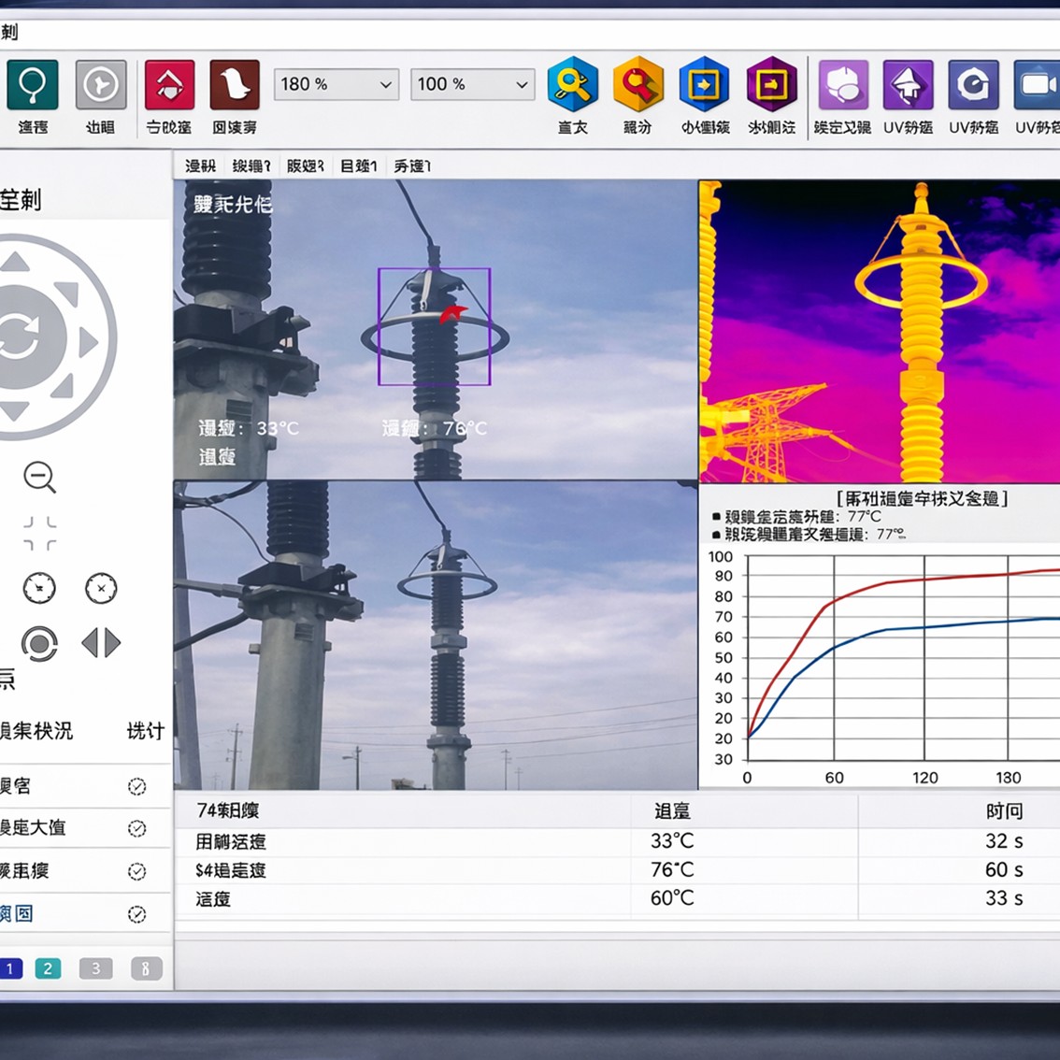Select the last tab in the video tab bar
Viewport: 1060px width, 1060px height.
(x=411, y=165)
